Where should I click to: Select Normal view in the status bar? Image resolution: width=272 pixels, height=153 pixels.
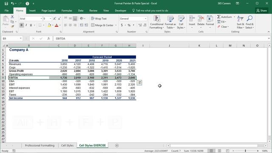click(x=211, y=151)
